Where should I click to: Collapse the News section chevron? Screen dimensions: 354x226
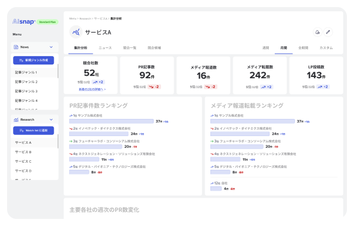coord(51,47)
